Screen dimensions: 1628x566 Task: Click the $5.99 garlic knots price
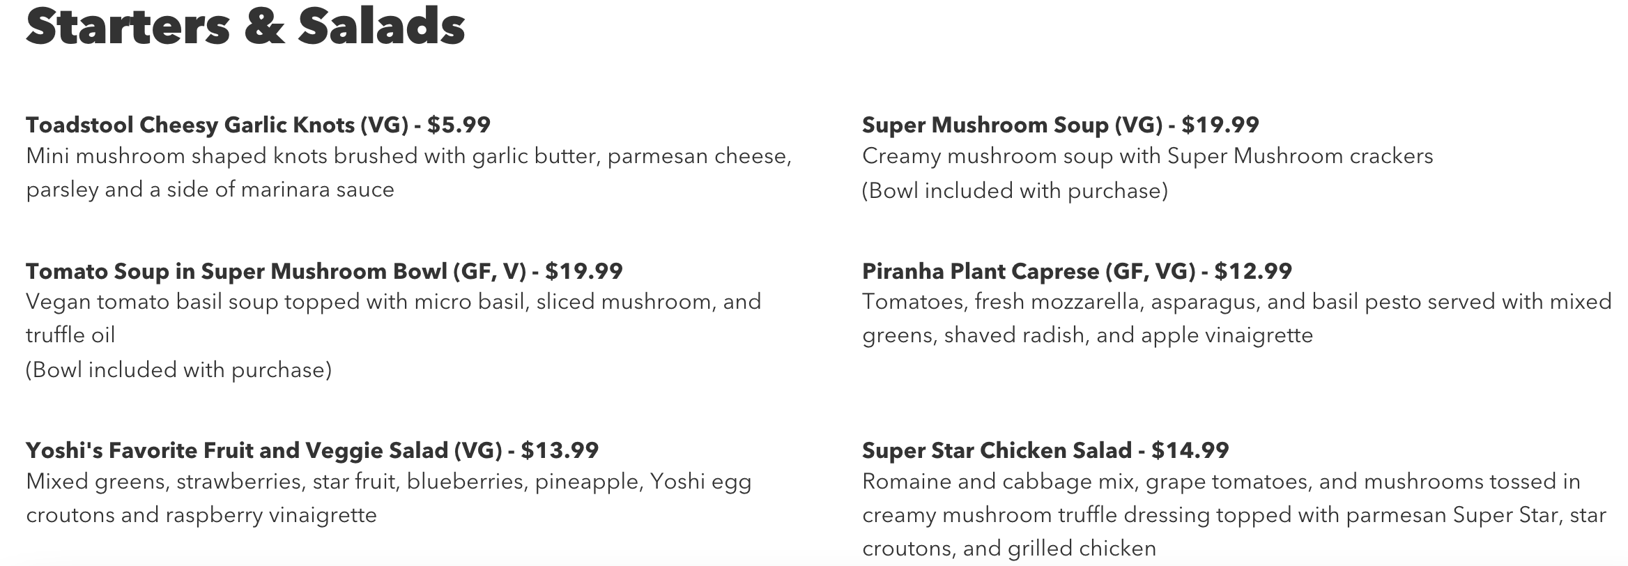[x=459, y=125]
